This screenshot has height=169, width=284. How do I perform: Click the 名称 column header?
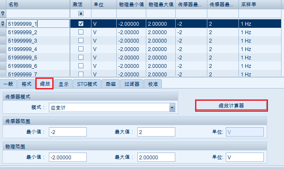(x=38, y=4)
